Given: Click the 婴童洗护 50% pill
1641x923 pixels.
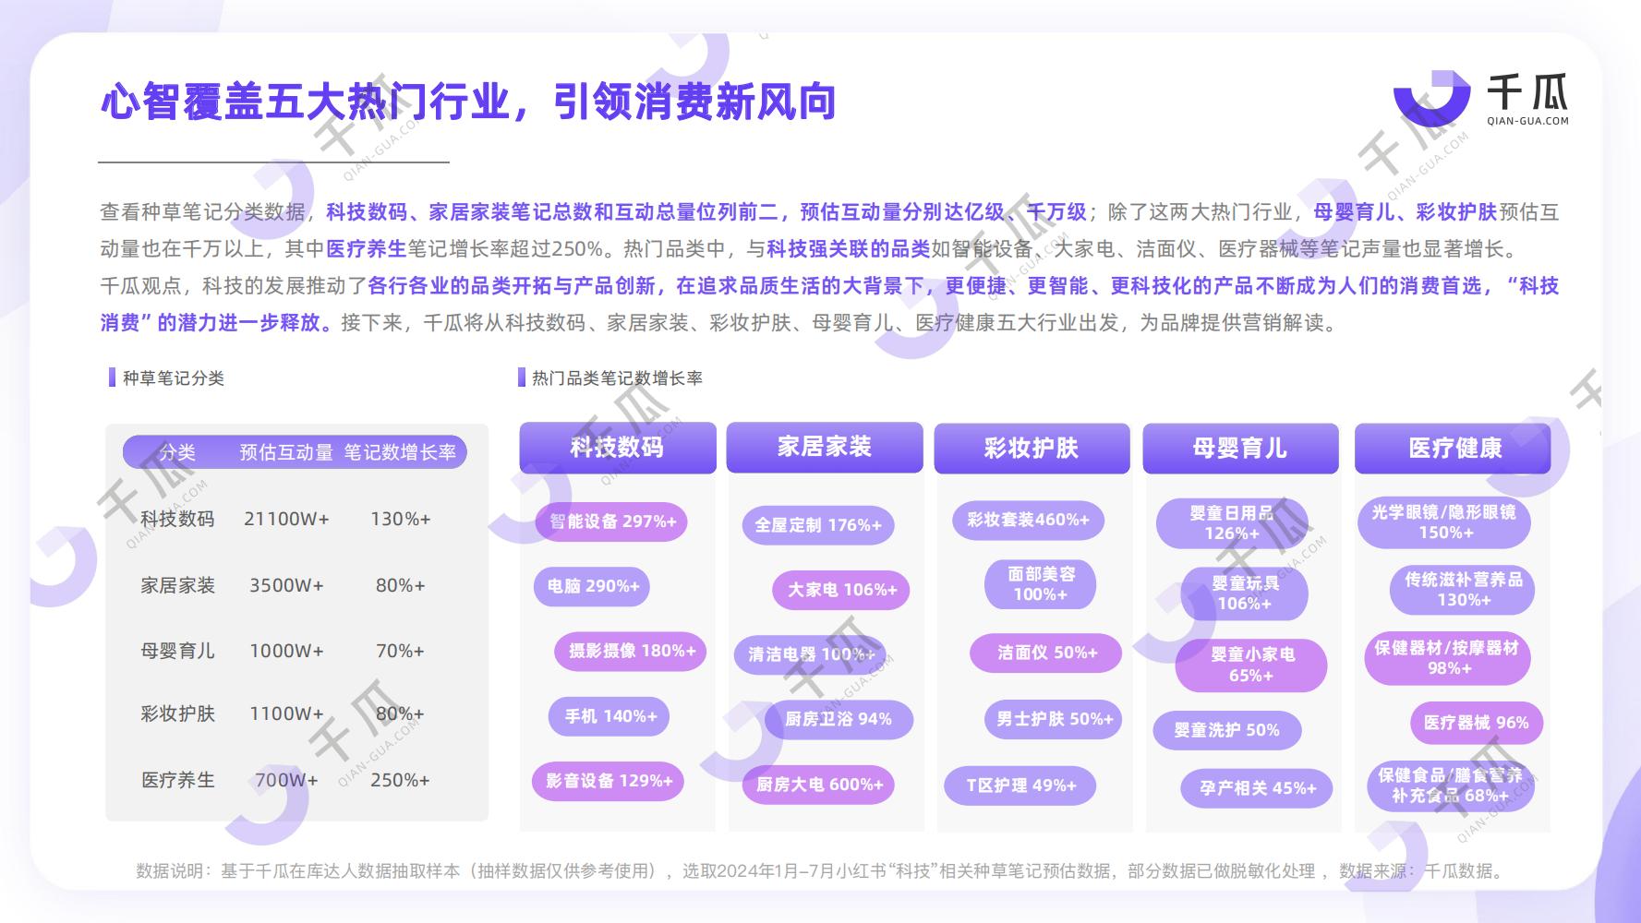Looking at the screenshot, I should 1227,730.
